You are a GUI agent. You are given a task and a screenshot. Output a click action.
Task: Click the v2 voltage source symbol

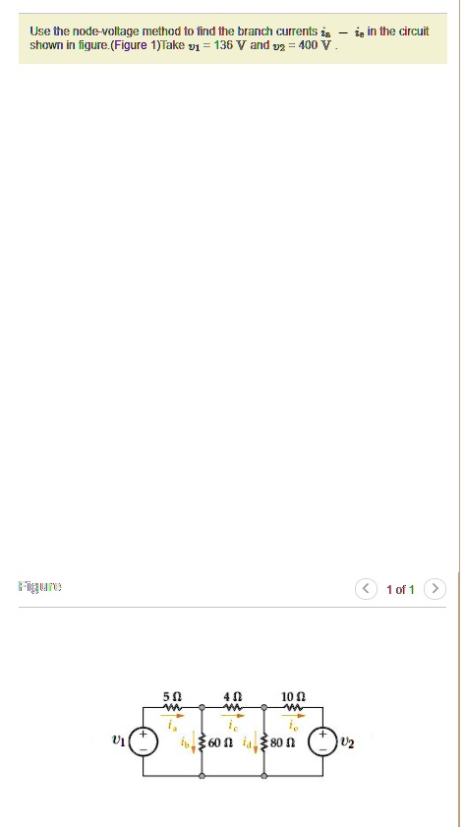(x=322, y=742)
